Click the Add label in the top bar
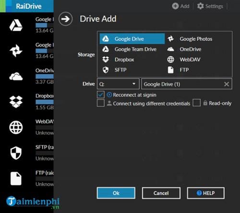Screen dimensions: 240x213 click(185, 6)
